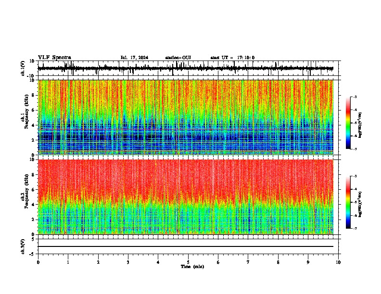This screenshot has height=294, width=381.
Task: Click the time axis tick label '3'
Action: tap(128, 262)
